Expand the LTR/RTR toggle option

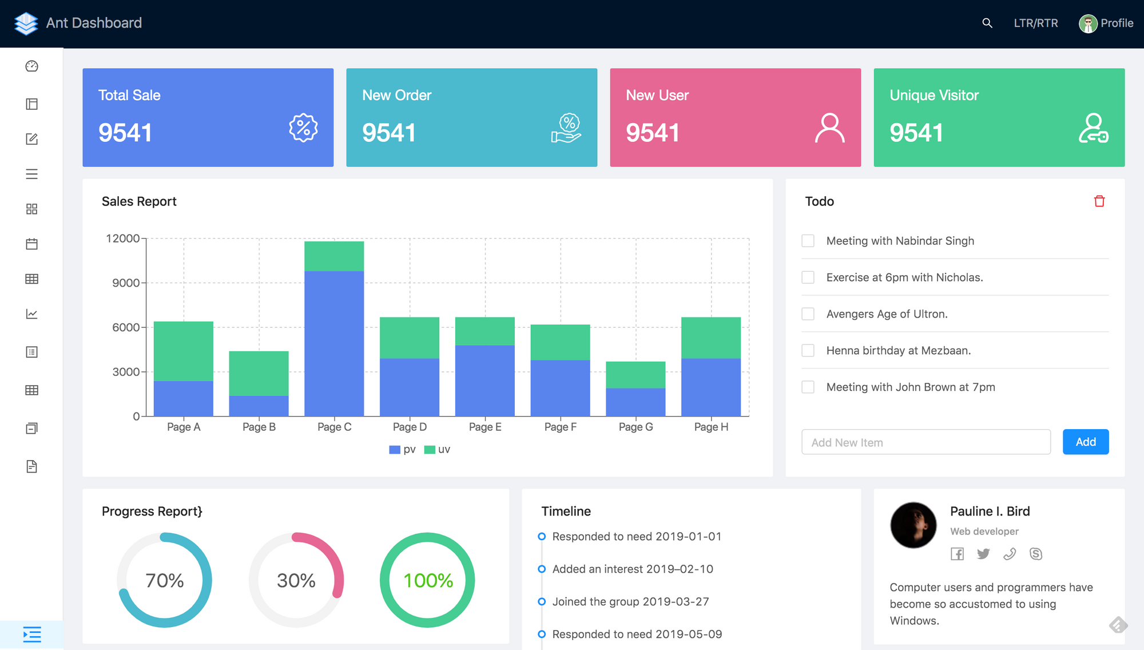click(1035, 22)
